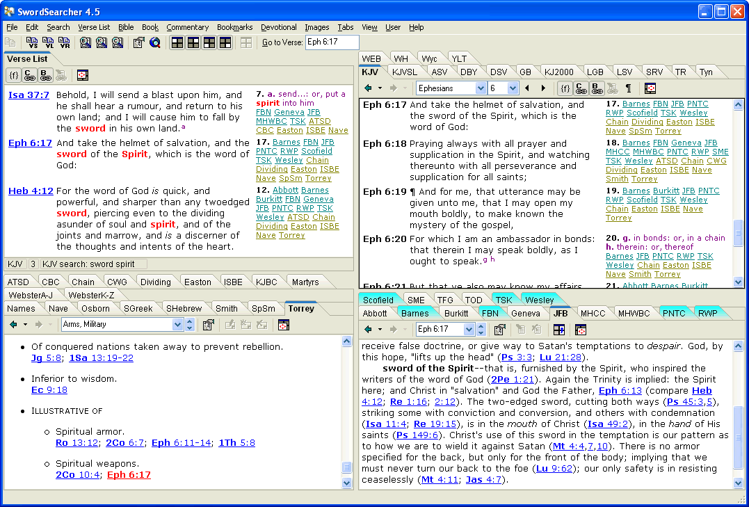This screenshot has width=749, height=507.
Task: Follow the Ec 9:18 link in Torrey
Action: click(49, 390)
